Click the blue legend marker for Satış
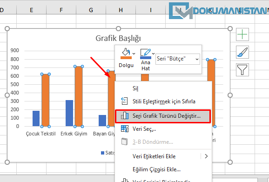Screen dimensions: 269x182 pyautogui.click(x=102, y=153)
